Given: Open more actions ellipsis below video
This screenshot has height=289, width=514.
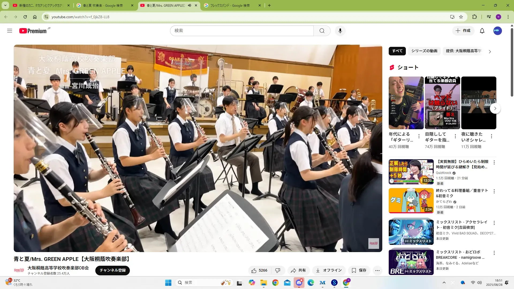Looking at the screenshot, I should coord(377,271).
